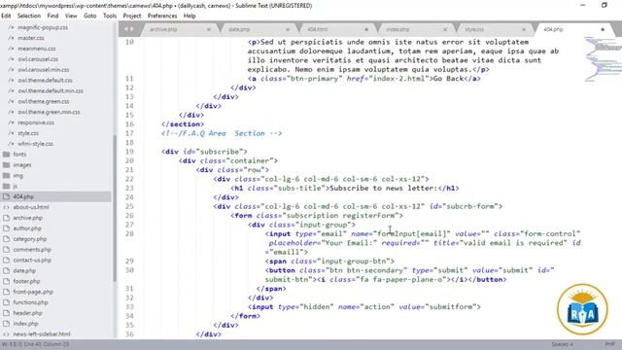Screen dimensions: 622x350
Task: Expand the js folder
Action: (x=6, y=186)
